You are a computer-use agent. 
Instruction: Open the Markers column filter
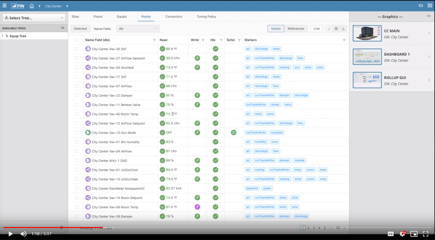click(344, 40)
